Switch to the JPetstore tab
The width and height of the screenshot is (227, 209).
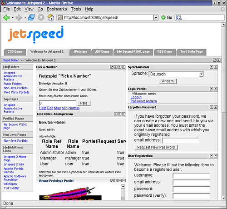point(80,52)
